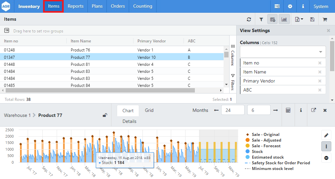The image size is (335, 179).
Task: Open the three-dot chart options menu
Action: click(x=326, y=146)
